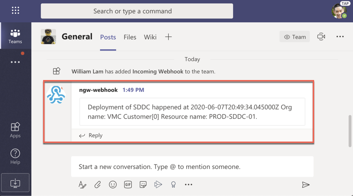
Task: Open the app launcher grid icon
Action: pyautogui.click(x=15, y=10)
